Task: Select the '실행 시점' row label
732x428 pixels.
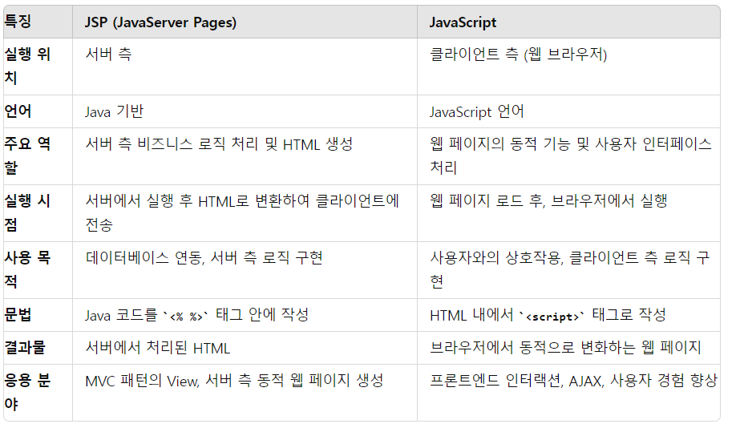Action: tap(38, 213)
